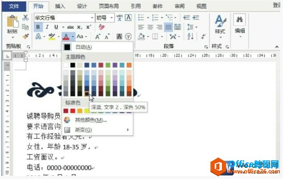This screenshot has height=179, width=283.
Task: Click the justify alignment icon
Action: coord(168,27)
